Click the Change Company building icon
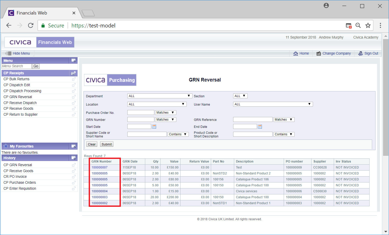The height and width of the screenshot is (235, 389). (x=319, y=54)
